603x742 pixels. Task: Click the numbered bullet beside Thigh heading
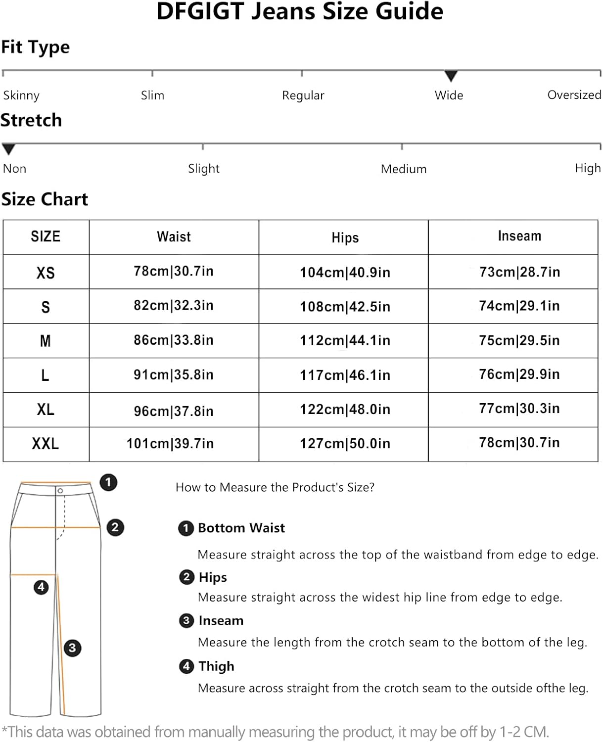coord(186,666)
